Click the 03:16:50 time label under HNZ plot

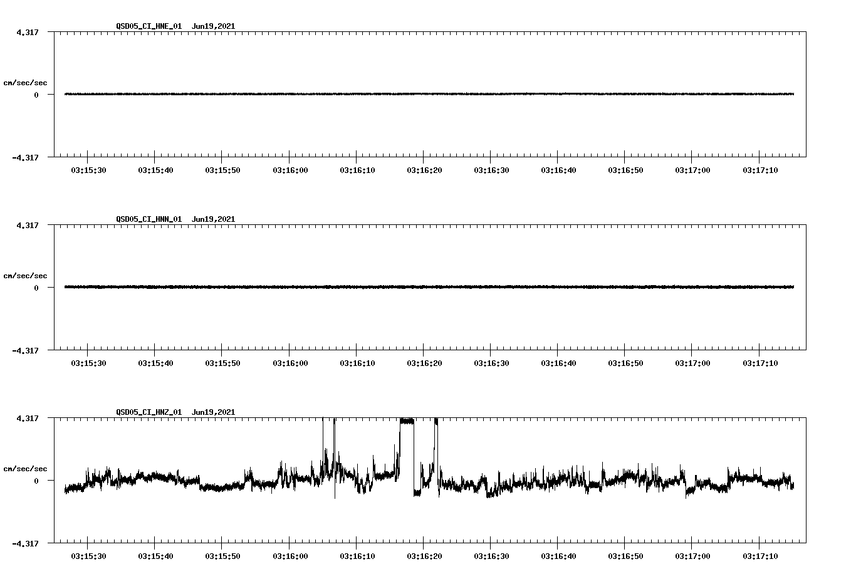[x=625, y=556]
